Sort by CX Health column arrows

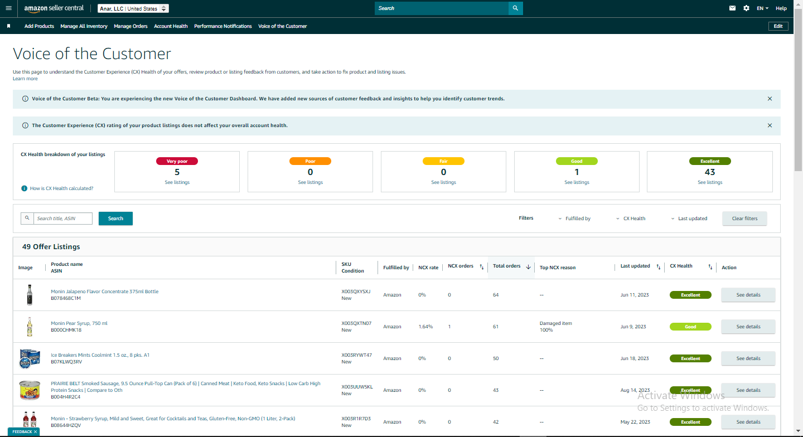point(710,267)
